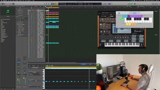160x90 pixels.
Task: Open the Browsers button at far right
Action: (x=158, y=4)
